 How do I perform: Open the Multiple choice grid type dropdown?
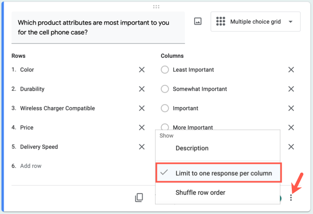tap(255, 22)
